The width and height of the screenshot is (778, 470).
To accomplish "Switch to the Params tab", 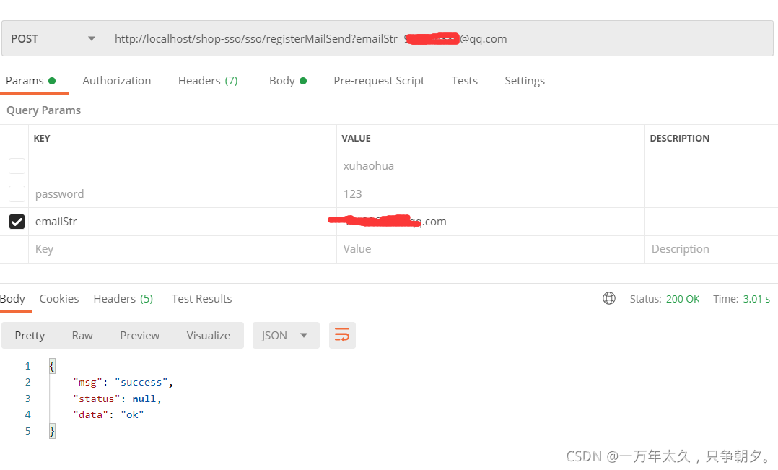I will point(30,81).
